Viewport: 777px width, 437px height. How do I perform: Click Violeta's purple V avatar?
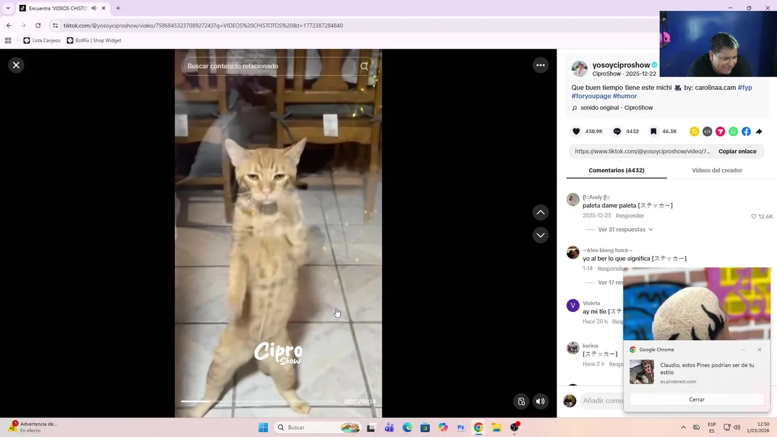click(572, 305)
